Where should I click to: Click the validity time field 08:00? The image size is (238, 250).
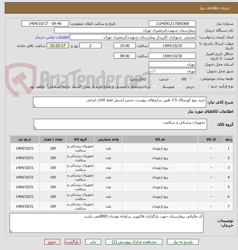125,56
